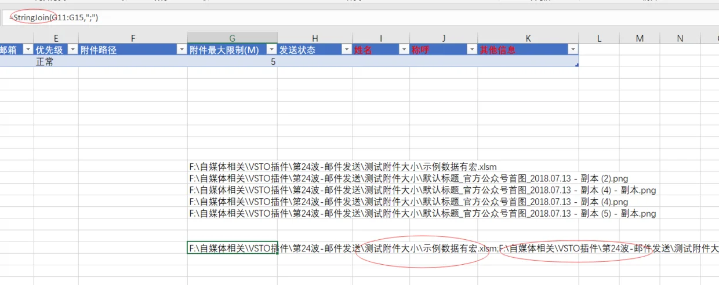Open the 发送状态 column filter dropdown

[x=347, y=50]
